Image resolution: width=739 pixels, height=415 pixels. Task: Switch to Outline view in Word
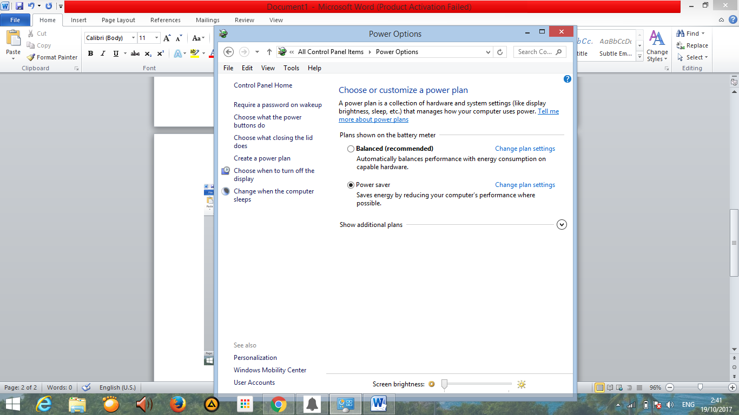pos(630,387)
